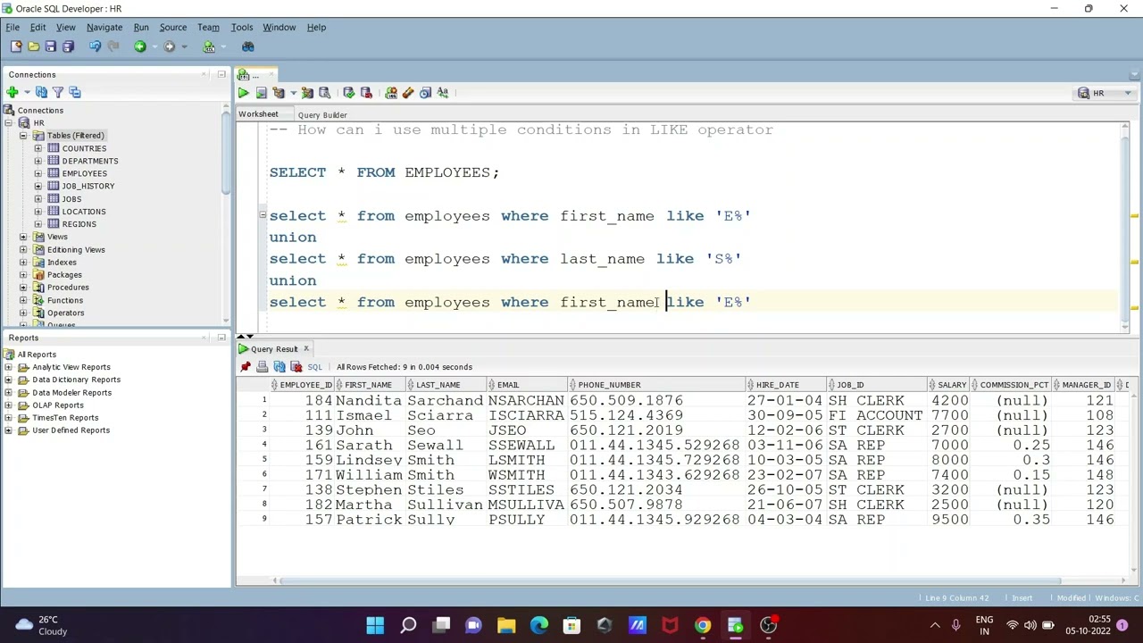This screenshot has height=643, width=1143.
Task: Expand the DEPARTMENTS table node
Action: point(38,161)
